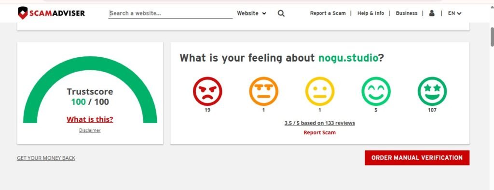Click the red Report Scam link
The height and width of the screenshot is (190, 494).
[x=319, y=133]
